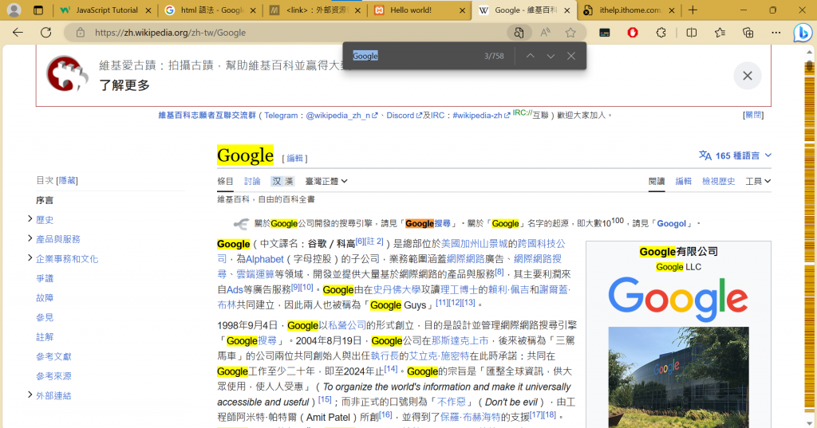Click the 編輯 link beside the Google title
The height and width of the screenshot is (428, 817).
(x=294, y=159)
